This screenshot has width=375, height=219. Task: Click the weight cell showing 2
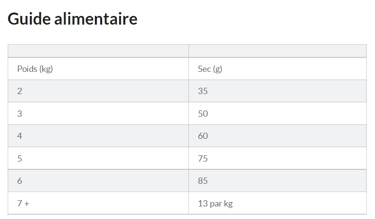click(x=98, y=91)
